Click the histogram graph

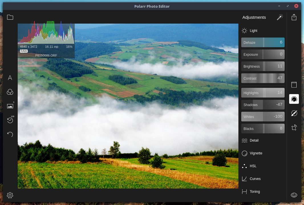point(46,32)
